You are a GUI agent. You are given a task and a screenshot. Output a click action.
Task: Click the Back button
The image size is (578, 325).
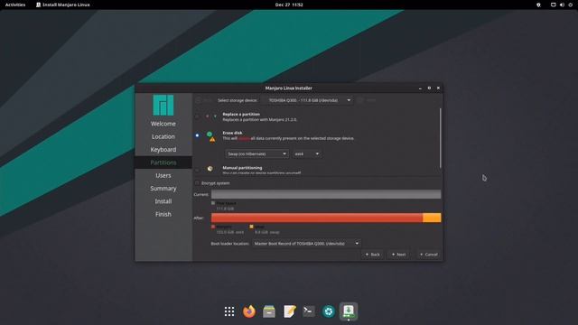click(x=372, y=255)
